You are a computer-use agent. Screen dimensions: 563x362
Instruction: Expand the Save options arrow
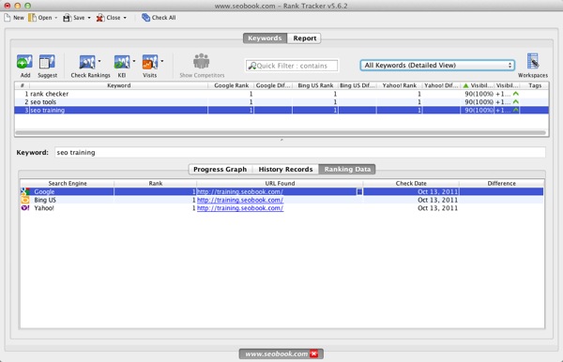[89, 18]
